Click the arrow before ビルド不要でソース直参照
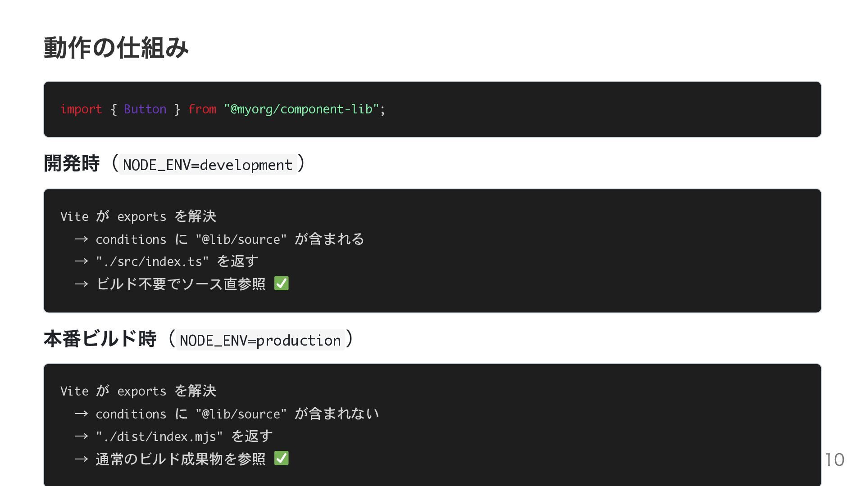Screen dimensions: 865x486 [81, 284]
